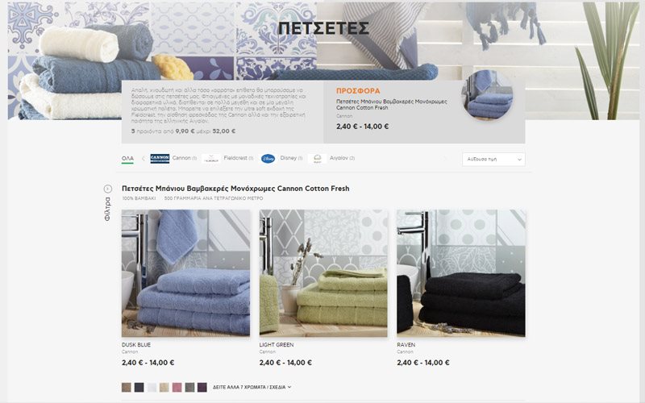The width and height of the screenshot is (645, 403).
Task: Open the Αύξουσα τιμή sort dropdown
Action: pyautogui.click(x=493, y=159)
